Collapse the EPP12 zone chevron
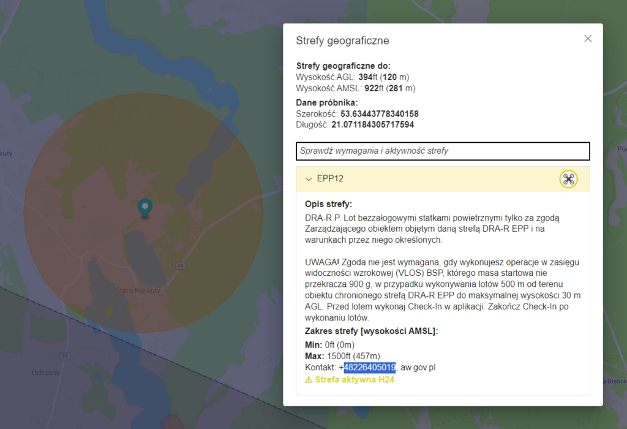This screenshot has width=627, height=429. tap(309, 179)
